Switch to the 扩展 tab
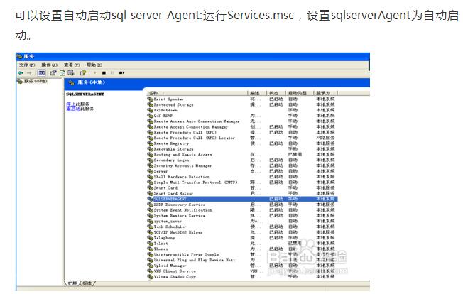463x294 pixels. (x=72, y=283)
